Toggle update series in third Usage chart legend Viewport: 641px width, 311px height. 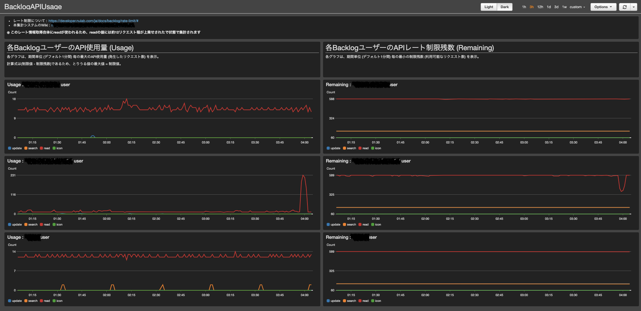pyautogui.click(x=15, y=301)
